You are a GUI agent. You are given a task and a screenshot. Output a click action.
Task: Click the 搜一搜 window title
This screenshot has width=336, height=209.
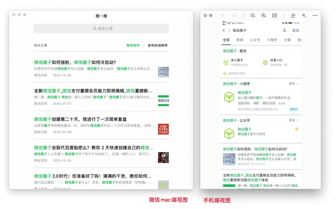pyautogui.click(x=101, y=16)
